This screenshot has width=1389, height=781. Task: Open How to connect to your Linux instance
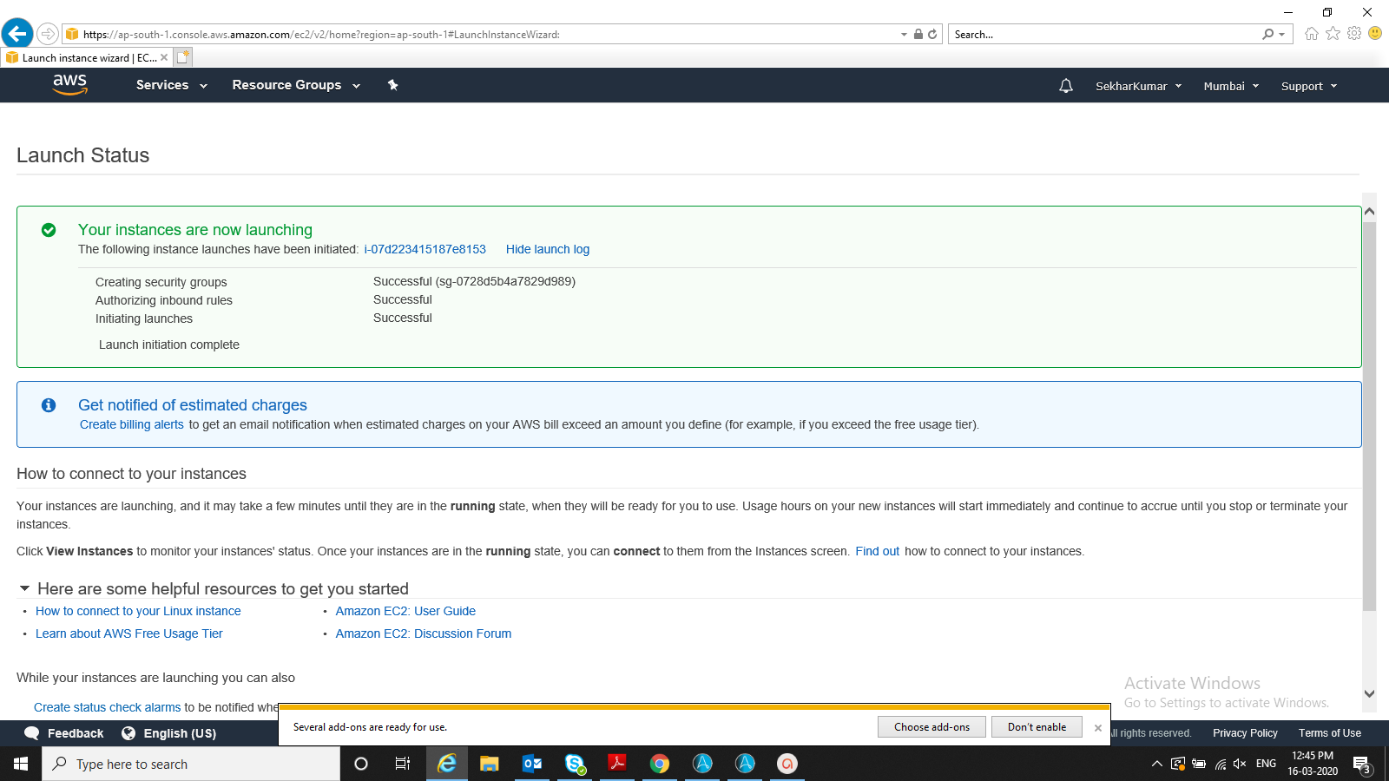[138, 611]
